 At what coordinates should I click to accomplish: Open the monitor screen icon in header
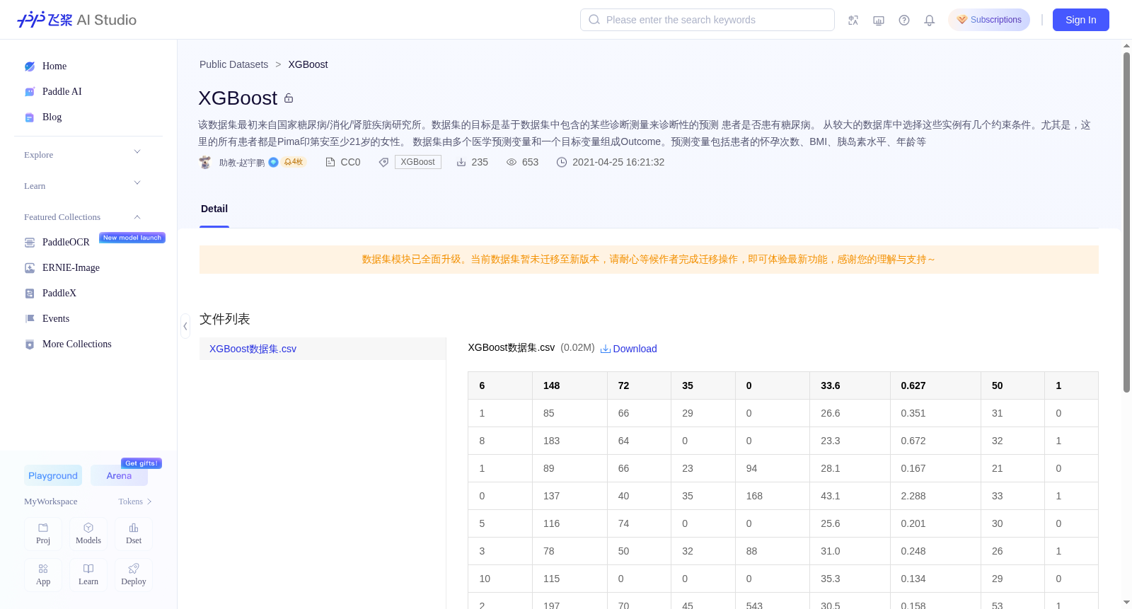879,20
